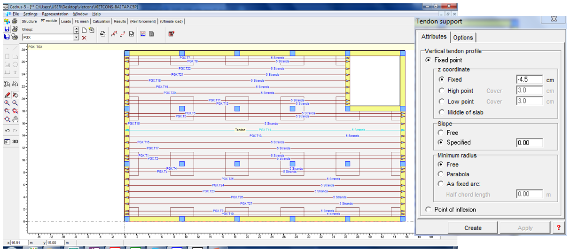Image resolution: width=570 pixels, height=251 pixels.
Task: Click the red curved arrow tendon icon
Action: [x=123, y=33]
